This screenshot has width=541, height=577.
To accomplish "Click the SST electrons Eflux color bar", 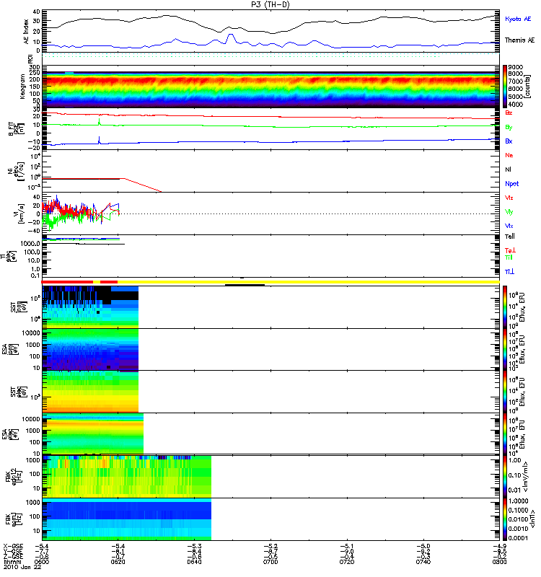I will [x=505, y=392].
